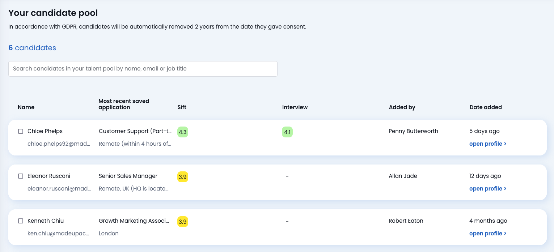Click Chloe Phelps's 4.3 sift score badge
Viewport: 554px width, 252px height.
tap(183, 132)
